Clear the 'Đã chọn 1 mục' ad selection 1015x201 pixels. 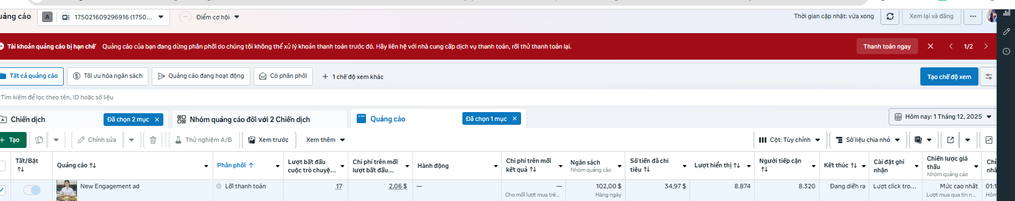point(514,119)
